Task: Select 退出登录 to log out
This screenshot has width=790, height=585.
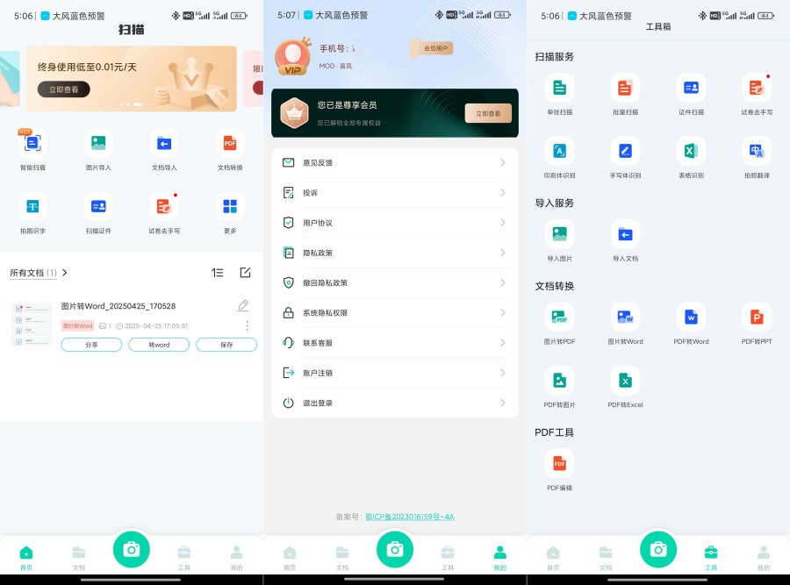Action: pyautogui.click(x=394, y=403)
